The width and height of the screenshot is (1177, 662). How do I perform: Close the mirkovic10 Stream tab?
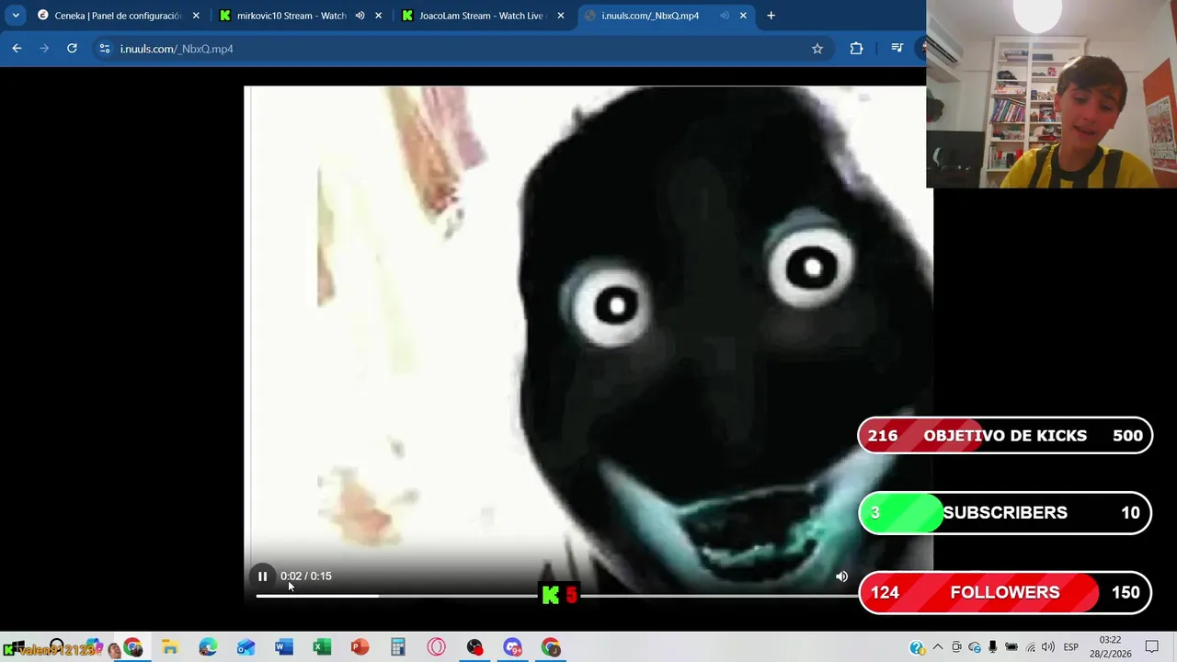click(378, 16)
